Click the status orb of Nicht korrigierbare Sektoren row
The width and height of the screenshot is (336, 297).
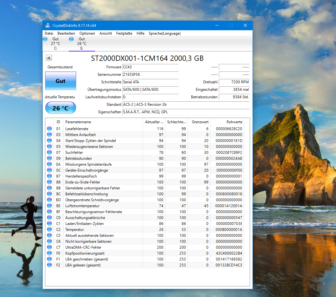49,241
